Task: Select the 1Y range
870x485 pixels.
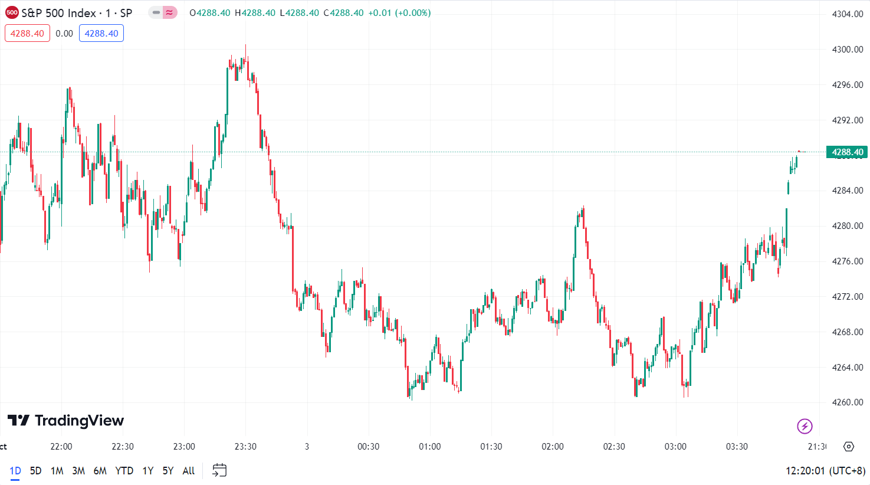Action: tap(148, 471)
